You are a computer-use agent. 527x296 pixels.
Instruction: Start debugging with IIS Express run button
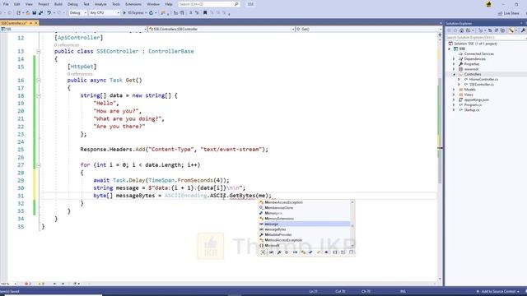134,13
